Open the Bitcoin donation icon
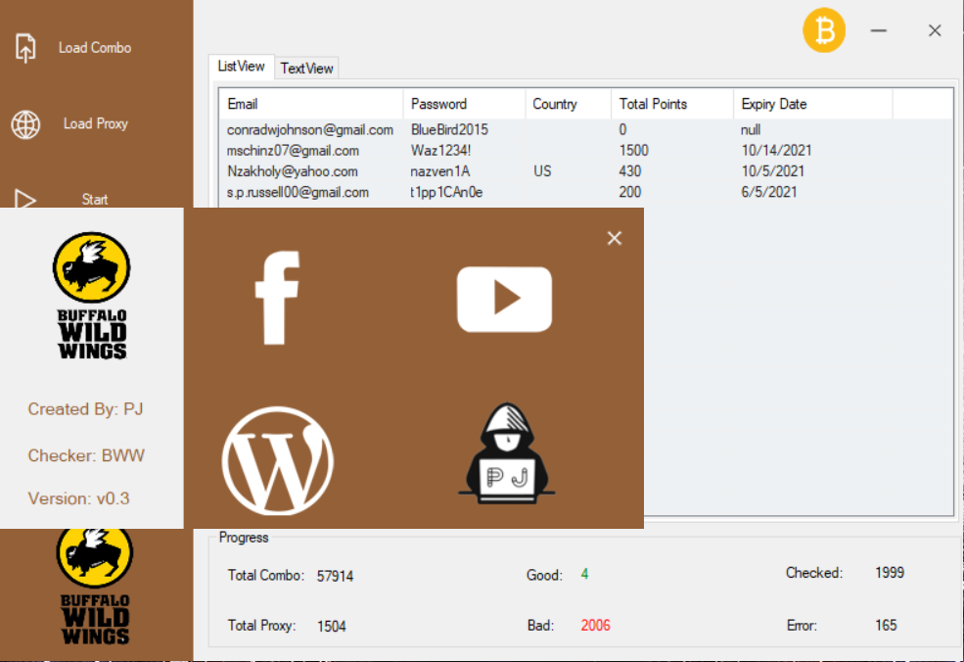The width and height of the screenshot is (964, 662). (824, 30)
